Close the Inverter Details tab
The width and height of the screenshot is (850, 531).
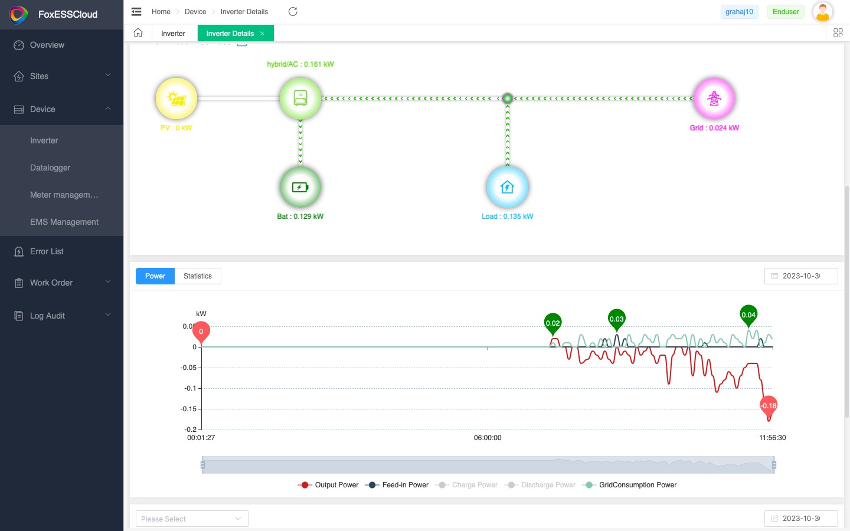click(263, 34)
